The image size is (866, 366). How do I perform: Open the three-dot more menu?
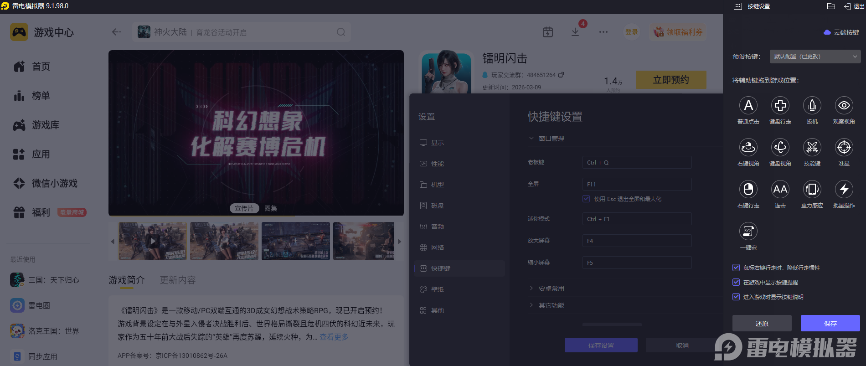[603, 32]
